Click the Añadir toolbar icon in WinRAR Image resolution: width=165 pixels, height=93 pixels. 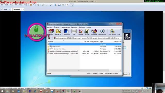click(x=51, y=32)
